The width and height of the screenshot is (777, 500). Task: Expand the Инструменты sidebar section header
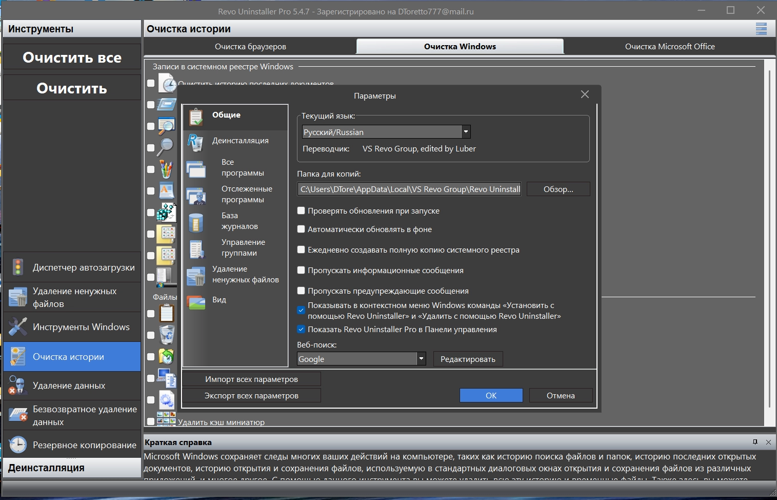(x=72, y=29)
